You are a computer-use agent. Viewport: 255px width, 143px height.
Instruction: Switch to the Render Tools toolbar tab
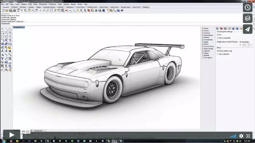[126, 7]
